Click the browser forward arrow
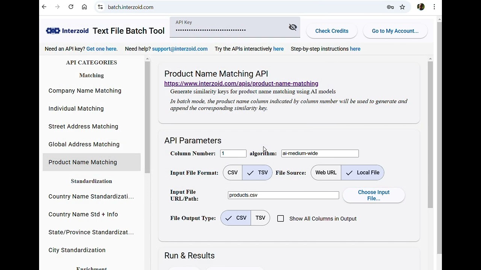This screenshot has width=481, height=270. pos(57,7)
